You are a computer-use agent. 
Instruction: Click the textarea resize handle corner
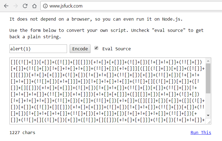209,122
